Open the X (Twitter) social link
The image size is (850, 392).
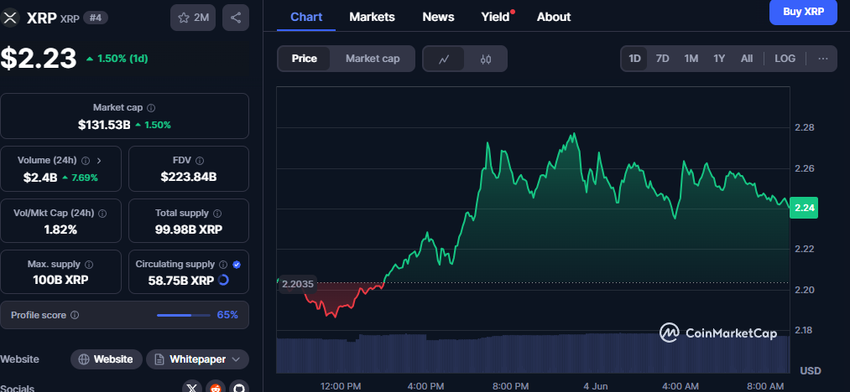click(191, 388)
